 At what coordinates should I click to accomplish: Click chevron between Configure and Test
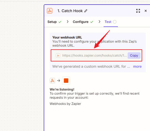pyautogui.click(x=99, y=22)
